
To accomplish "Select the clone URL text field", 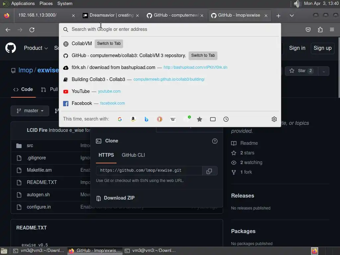I will [149, 171].
